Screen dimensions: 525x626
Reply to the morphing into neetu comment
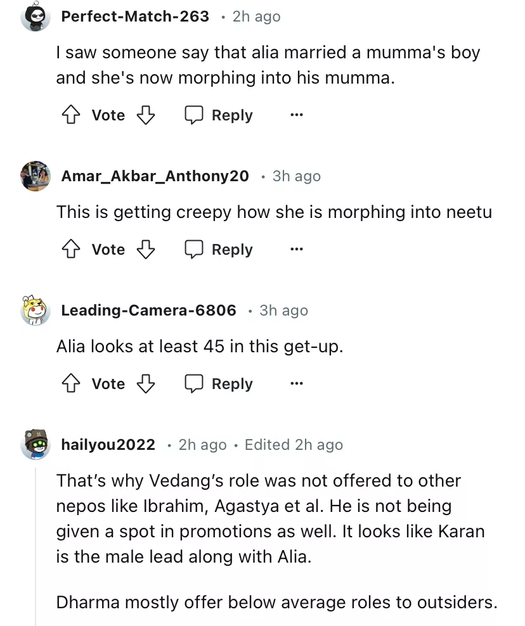tap(219, 250)
